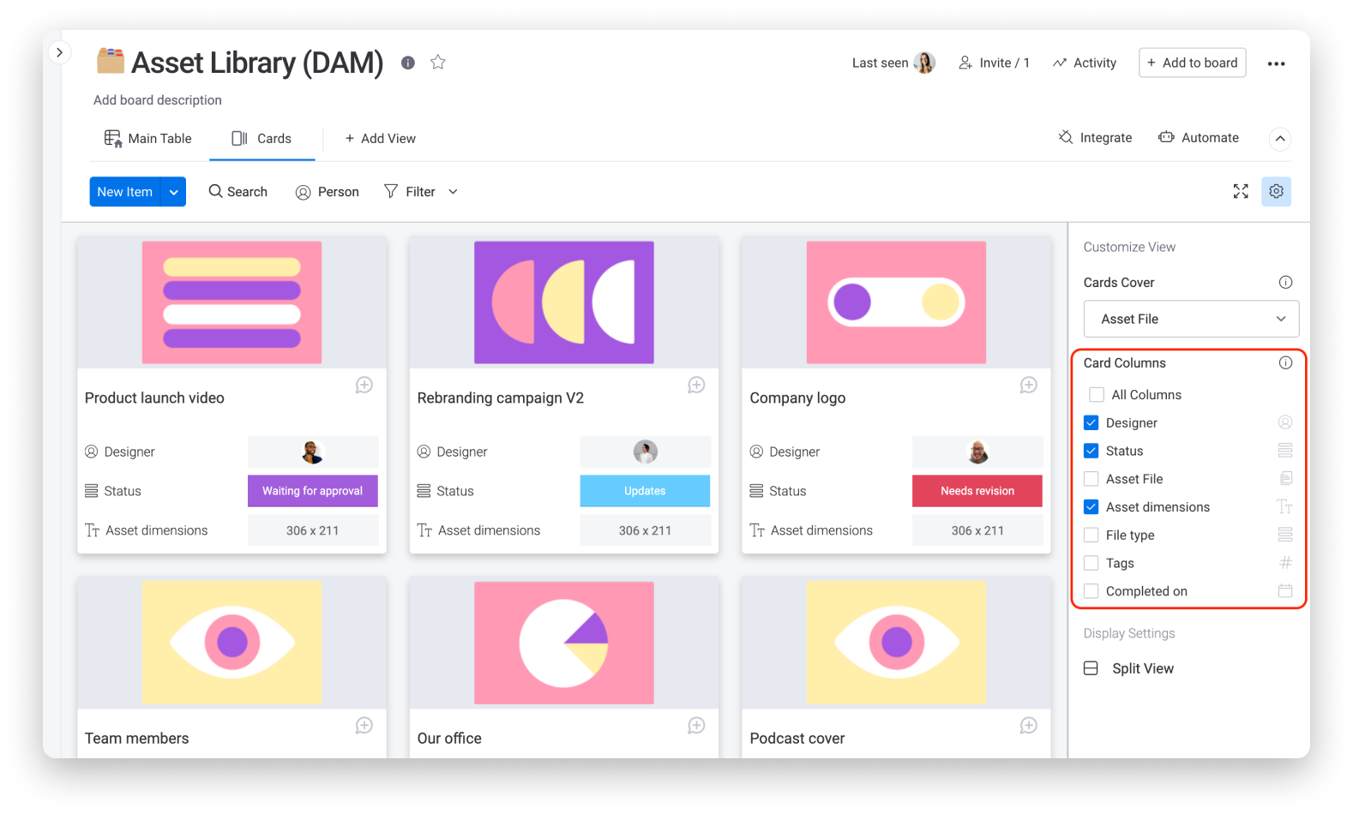Click the Updates status label
The width and height of the screenshot is (1353, 814).
click(x=645, y=491)
